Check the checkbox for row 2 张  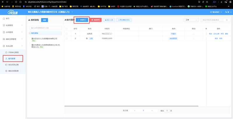[x=66, y=38]
